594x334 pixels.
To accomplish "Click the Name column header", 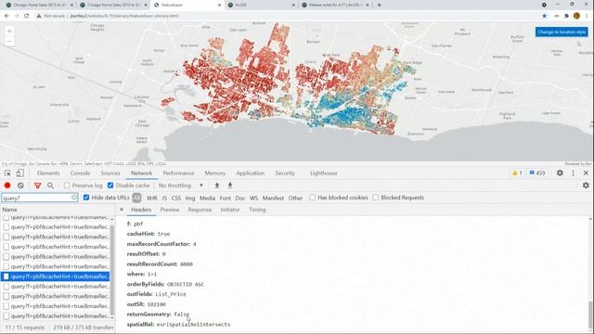I will [57, 210].
